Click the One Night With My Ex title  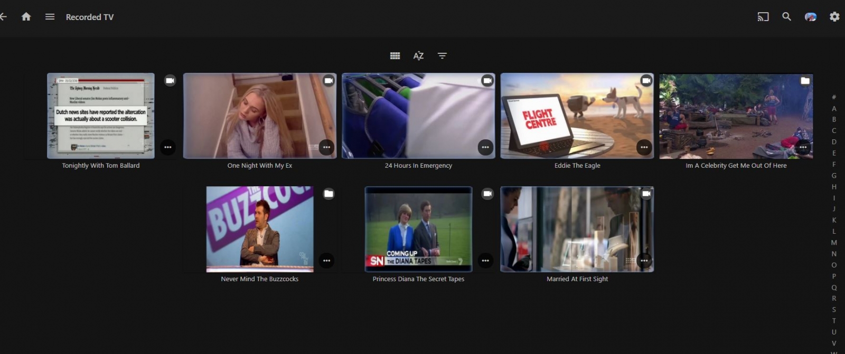click(x=260, y=166)
